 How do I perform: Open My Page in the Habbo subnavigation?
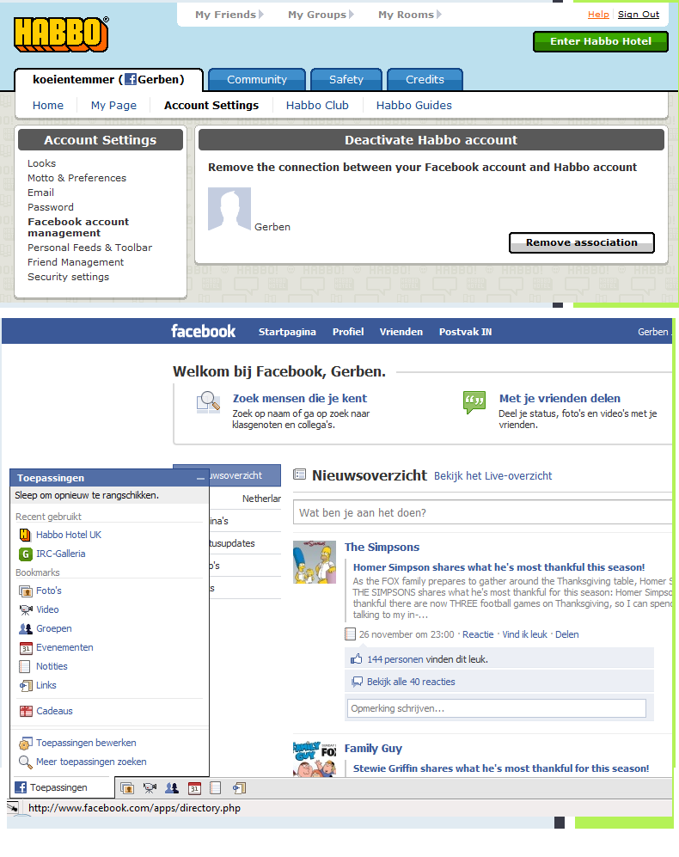(113, 106)
